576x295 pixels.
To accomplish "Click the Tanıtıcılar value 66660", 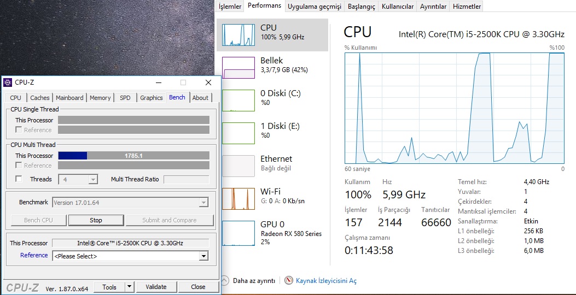I will tap(436, 222).
